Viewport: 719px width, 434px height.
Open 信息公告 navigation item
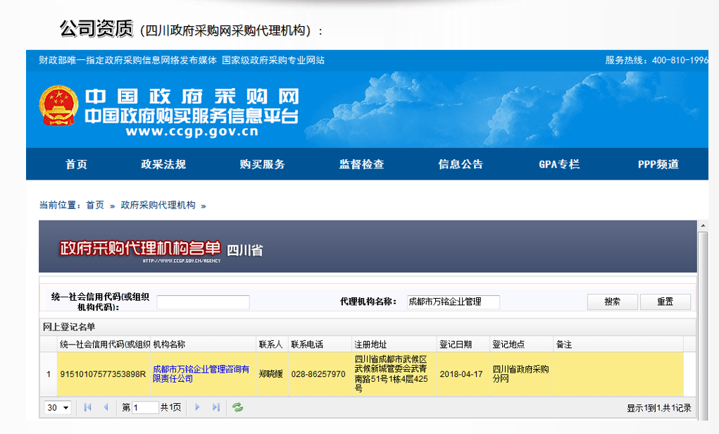point(461,164)
